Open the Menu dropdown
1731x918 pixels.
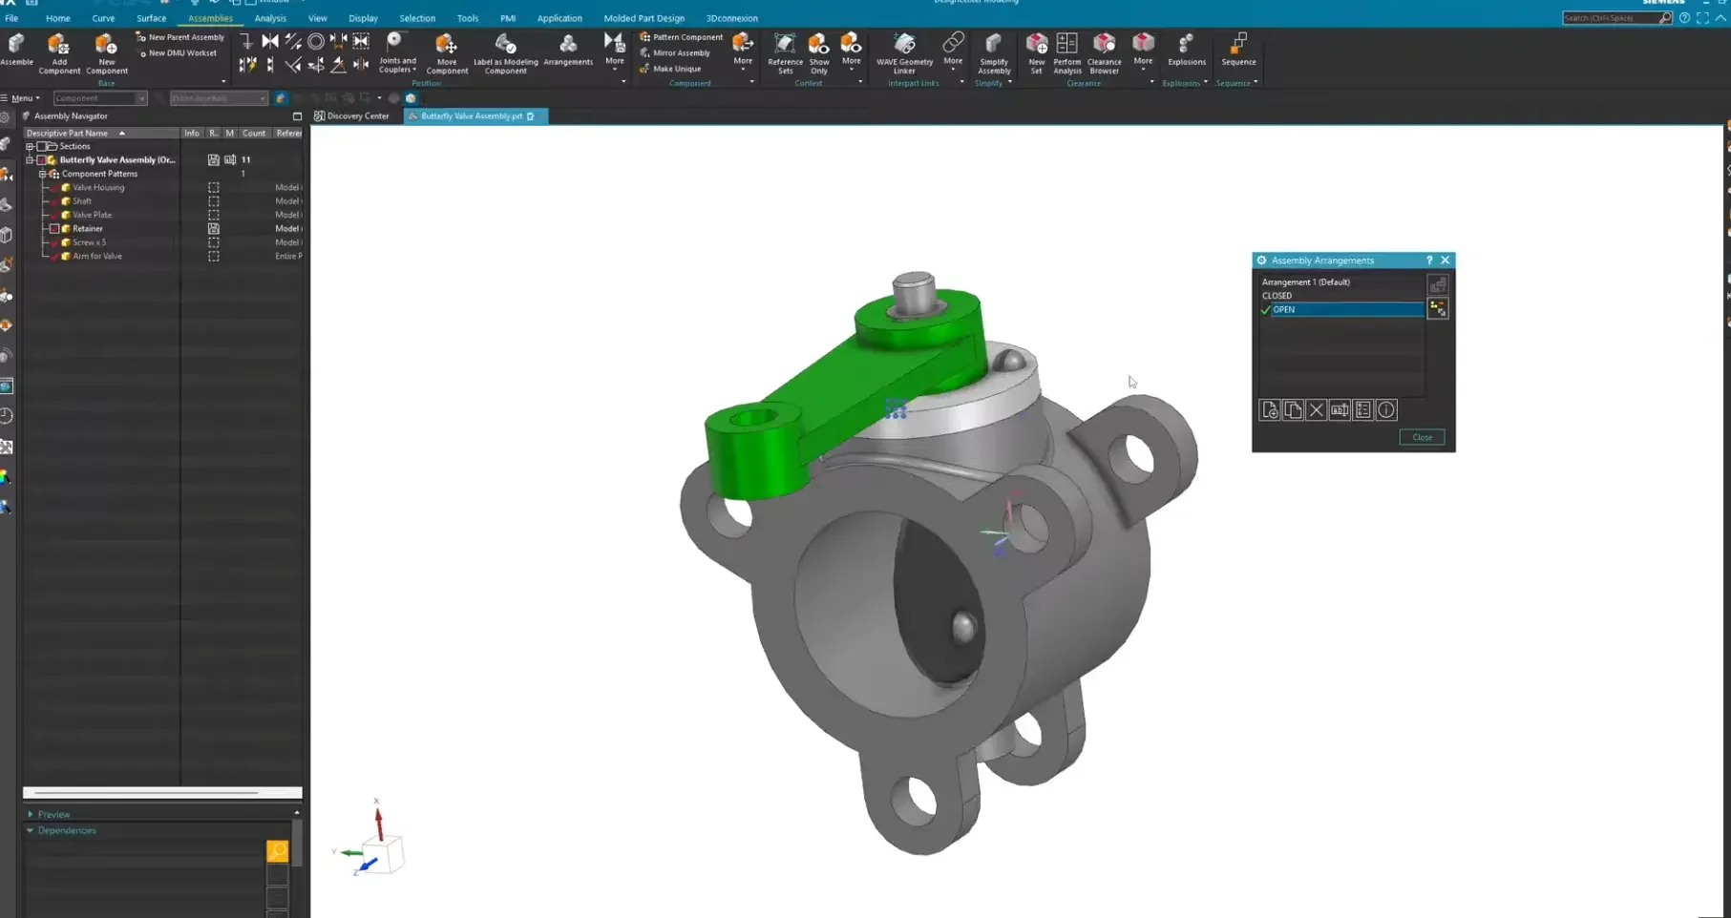click(x=20, y=98)
